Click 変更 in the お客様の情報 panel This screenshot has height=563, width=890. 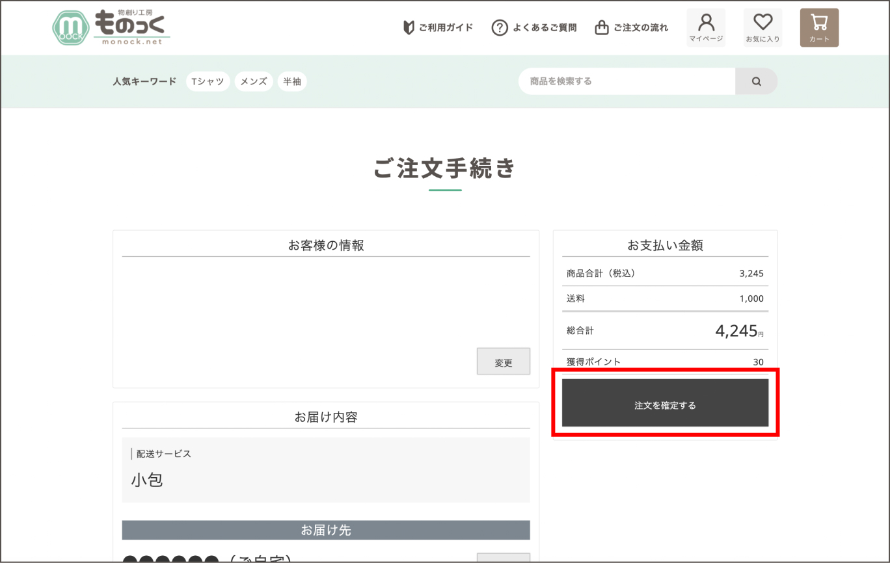(503, 361)
